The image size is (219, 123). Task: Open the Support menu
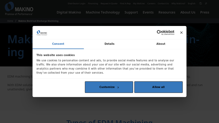coord(131,12)
